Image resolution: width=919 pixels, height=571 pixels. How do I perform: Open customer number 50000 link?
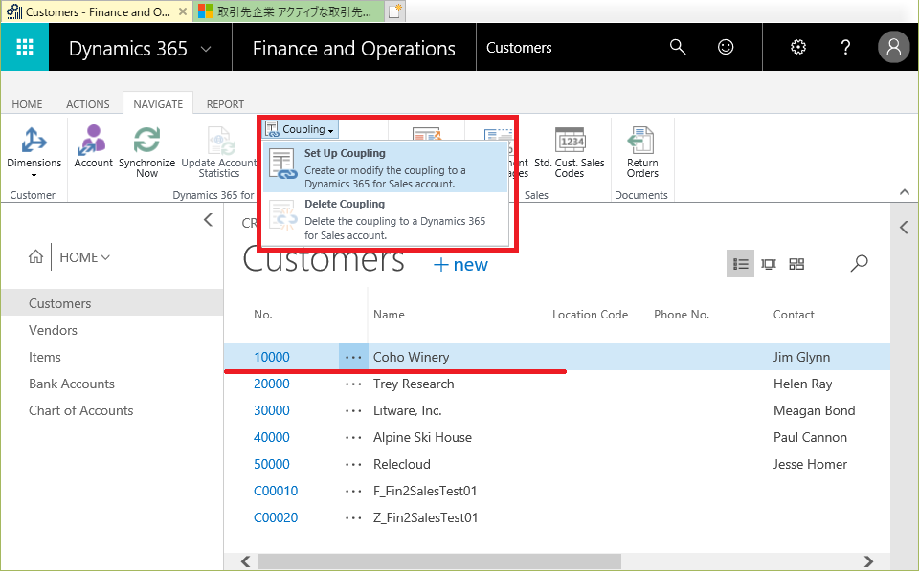coord(271,465)
